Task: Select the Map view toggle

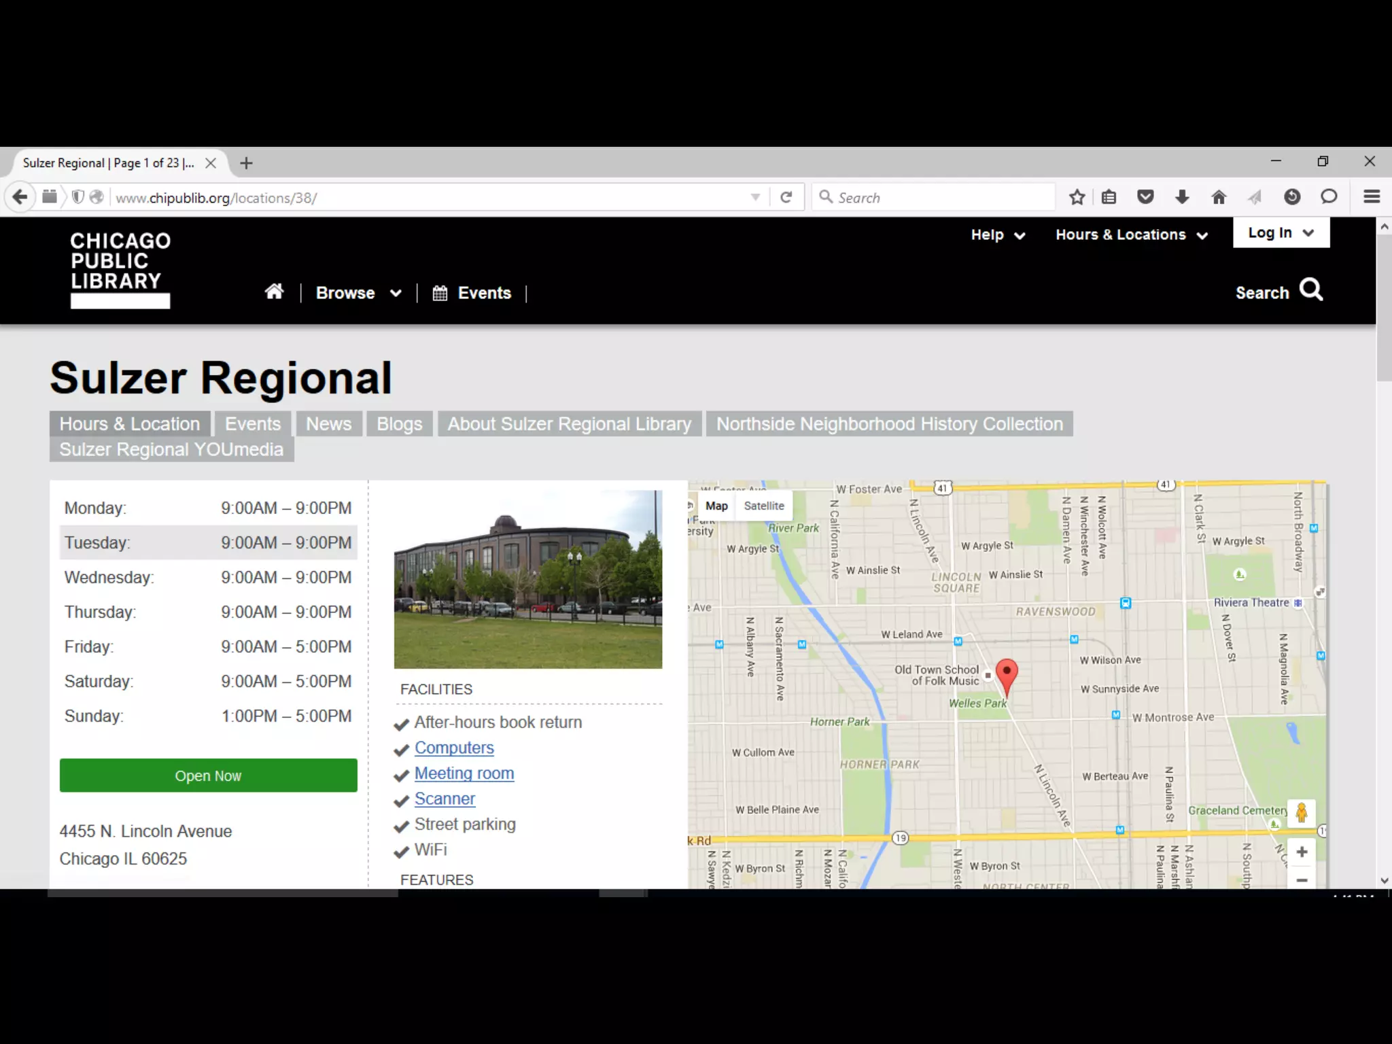Action: [716, 506]
